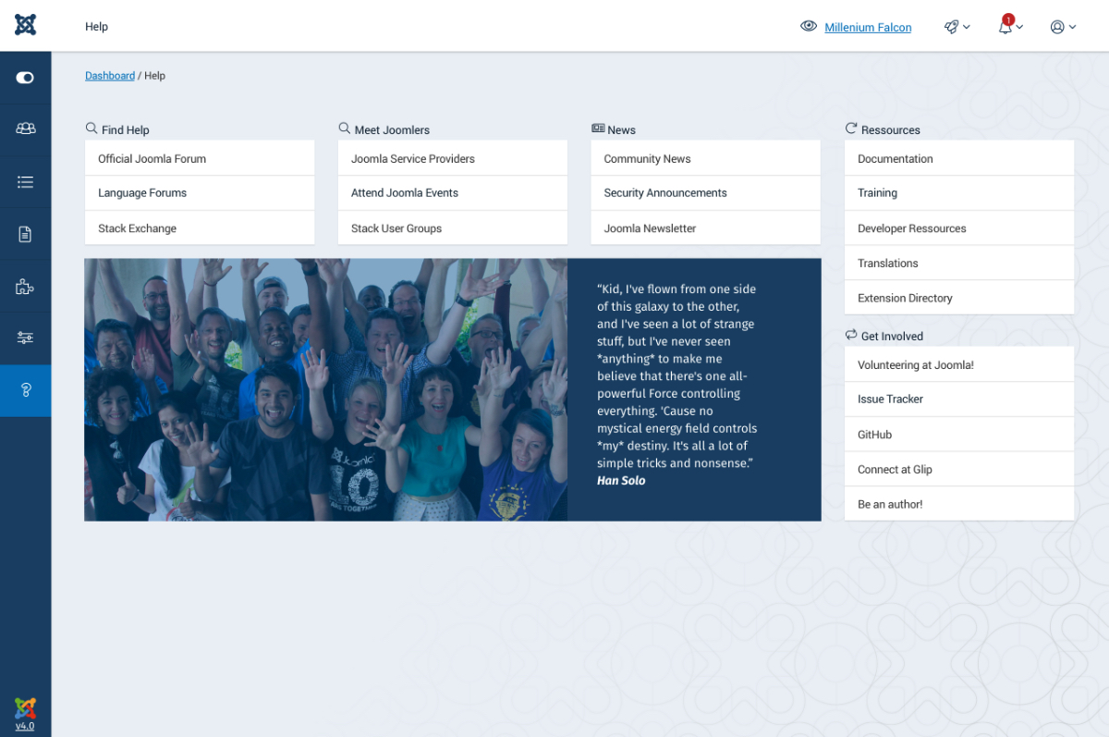1109x737 pixels.
Task: Select Attend Joomla Events
Action: (x=453, y=193)
